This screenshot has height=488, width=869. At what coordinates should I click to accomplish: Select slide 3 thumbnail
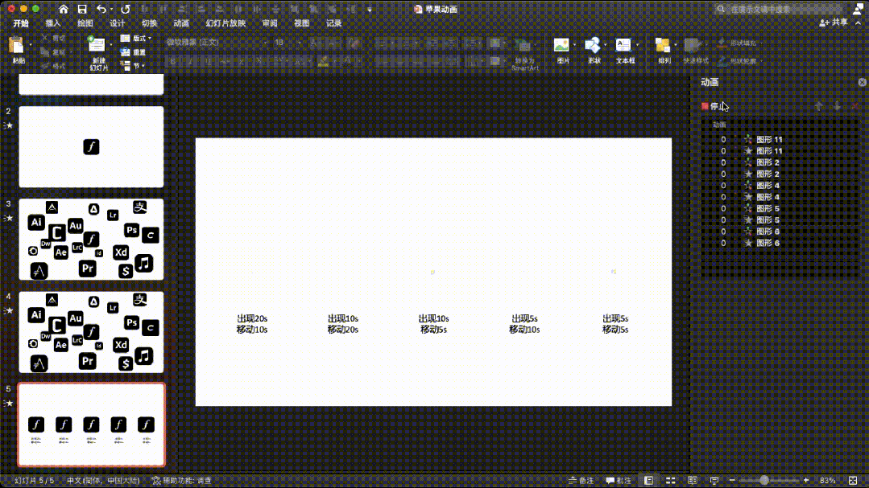[92, 240]
